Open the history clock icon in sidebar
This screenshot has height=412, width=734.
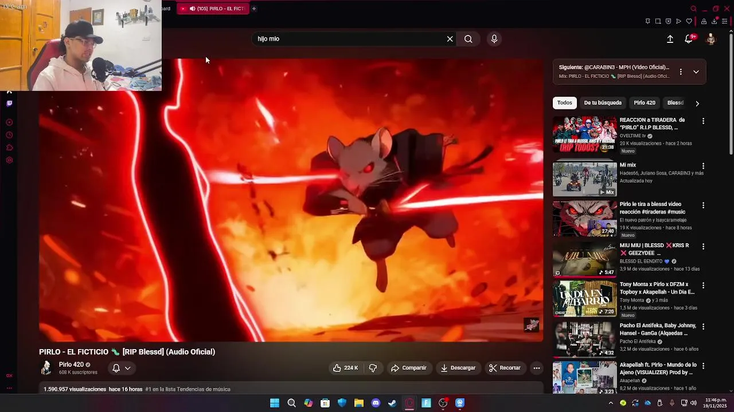point(9,135)
